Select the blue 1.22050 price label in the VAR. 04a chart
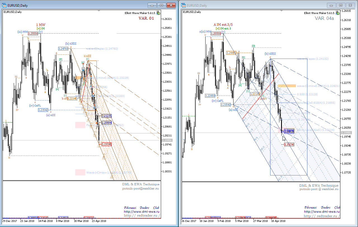 210,96
